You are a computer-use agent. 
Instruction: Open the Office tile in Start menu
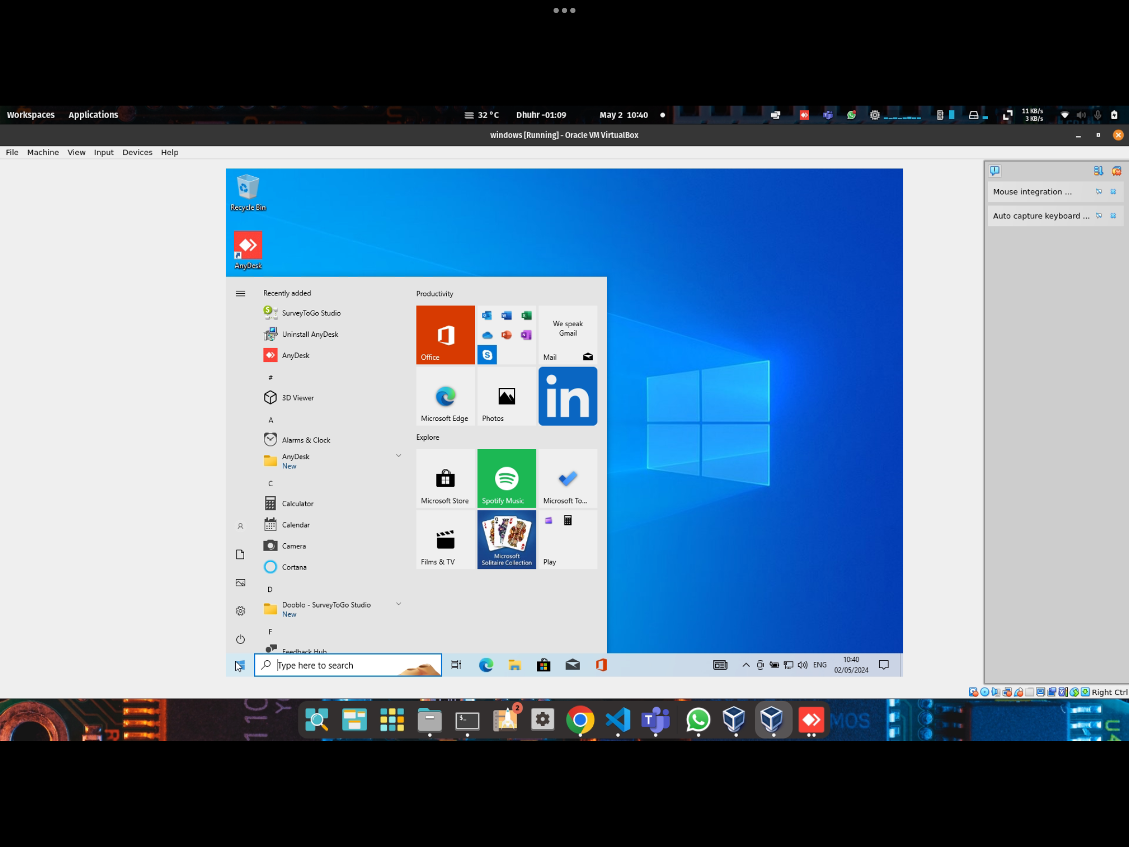pos(445,335)
